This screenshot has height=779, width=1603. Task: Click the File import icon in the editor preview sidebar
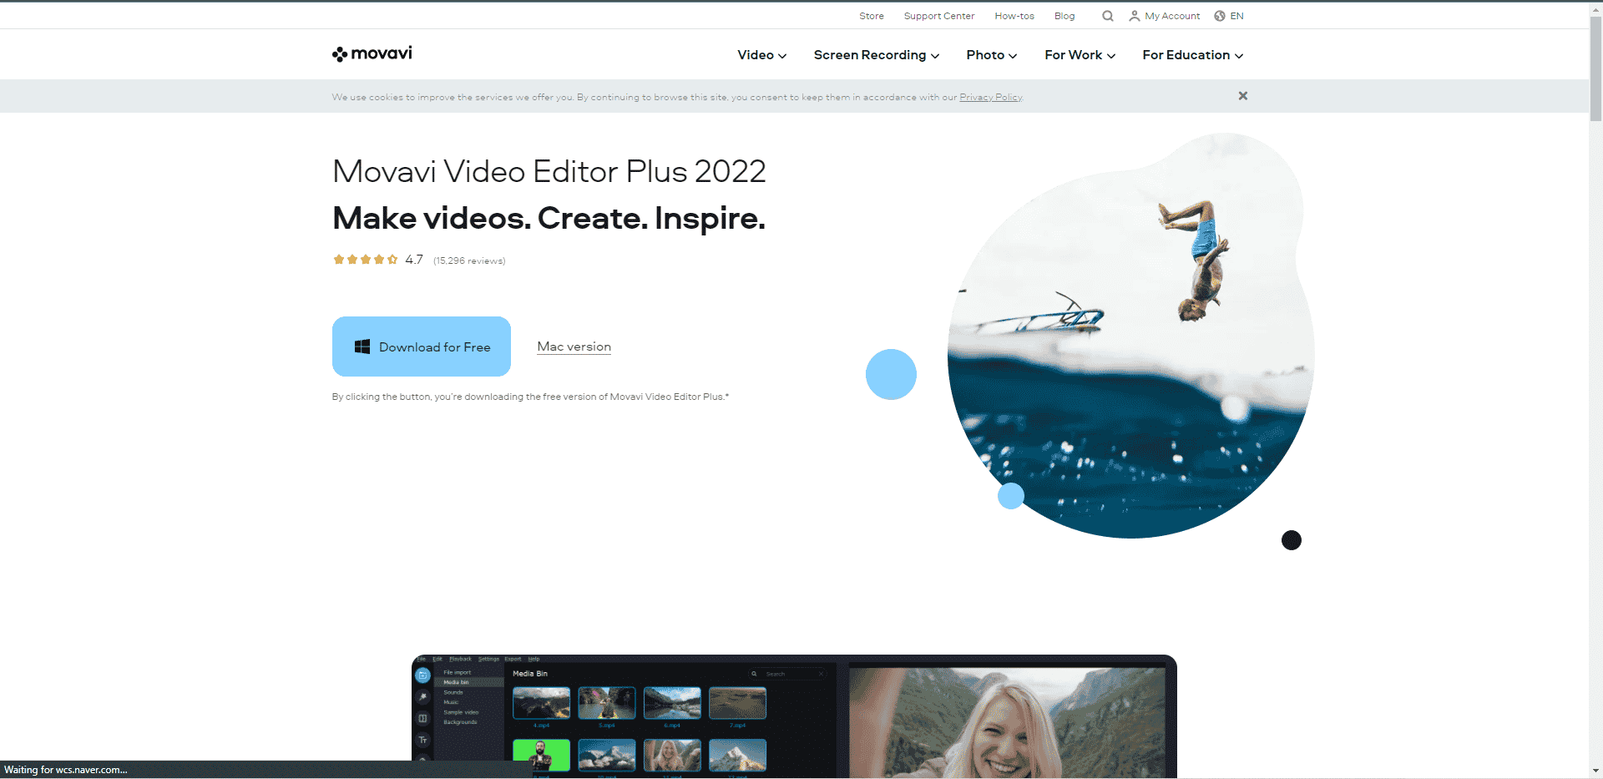tap(422, 675)
